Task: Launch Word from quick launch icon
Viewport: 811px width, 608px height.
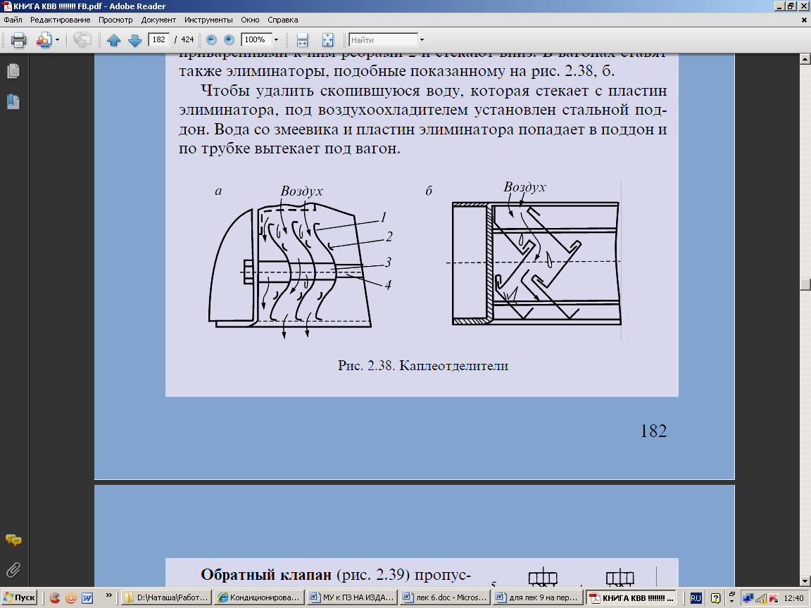Action: point(87,598)
